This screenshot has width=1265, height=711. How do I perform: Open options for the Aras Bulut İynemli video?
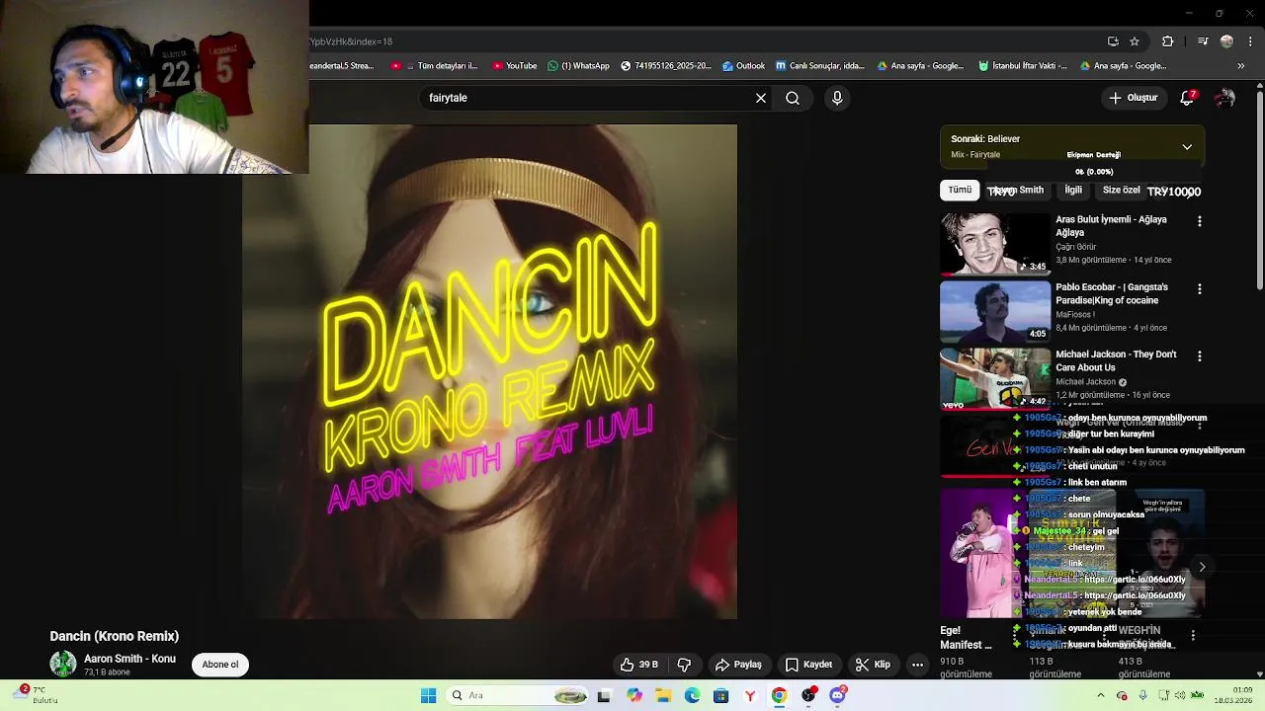1200,222
